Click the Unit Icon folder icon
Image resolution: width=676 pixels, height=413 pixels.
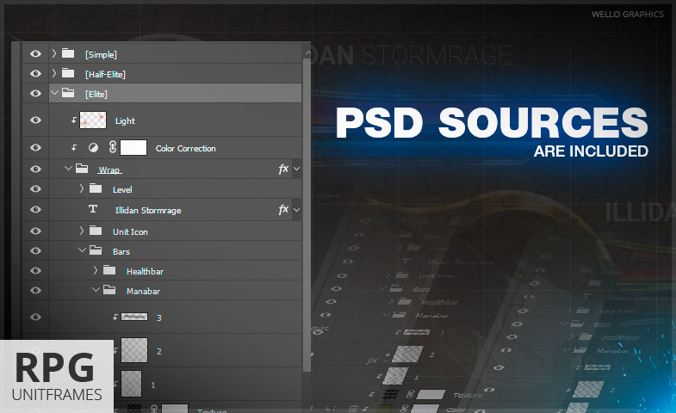tap(96, 231)
